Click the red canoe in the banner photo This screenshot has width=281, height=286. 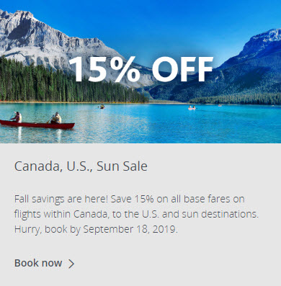pyautogui.click(x=37, y=125)
